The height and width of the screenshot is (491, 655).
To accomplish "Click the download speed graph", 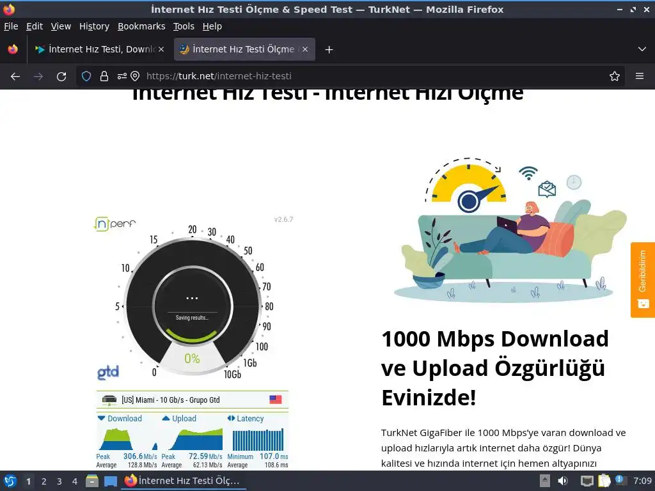I will click(127, 439).
